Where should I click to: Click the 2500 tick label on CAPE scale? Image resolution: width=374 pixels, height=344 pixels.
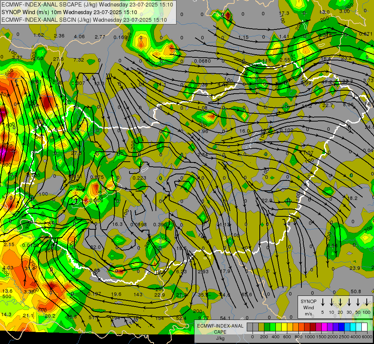coord(344,337)
